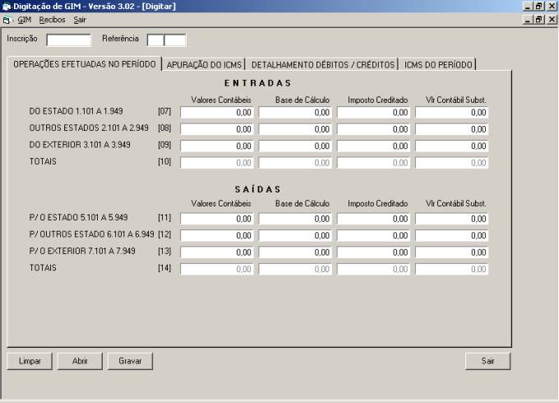The height and width of the screenshot is (403, 559).
Task: Focus the Inscrição input field
Action: click(69, 40)
